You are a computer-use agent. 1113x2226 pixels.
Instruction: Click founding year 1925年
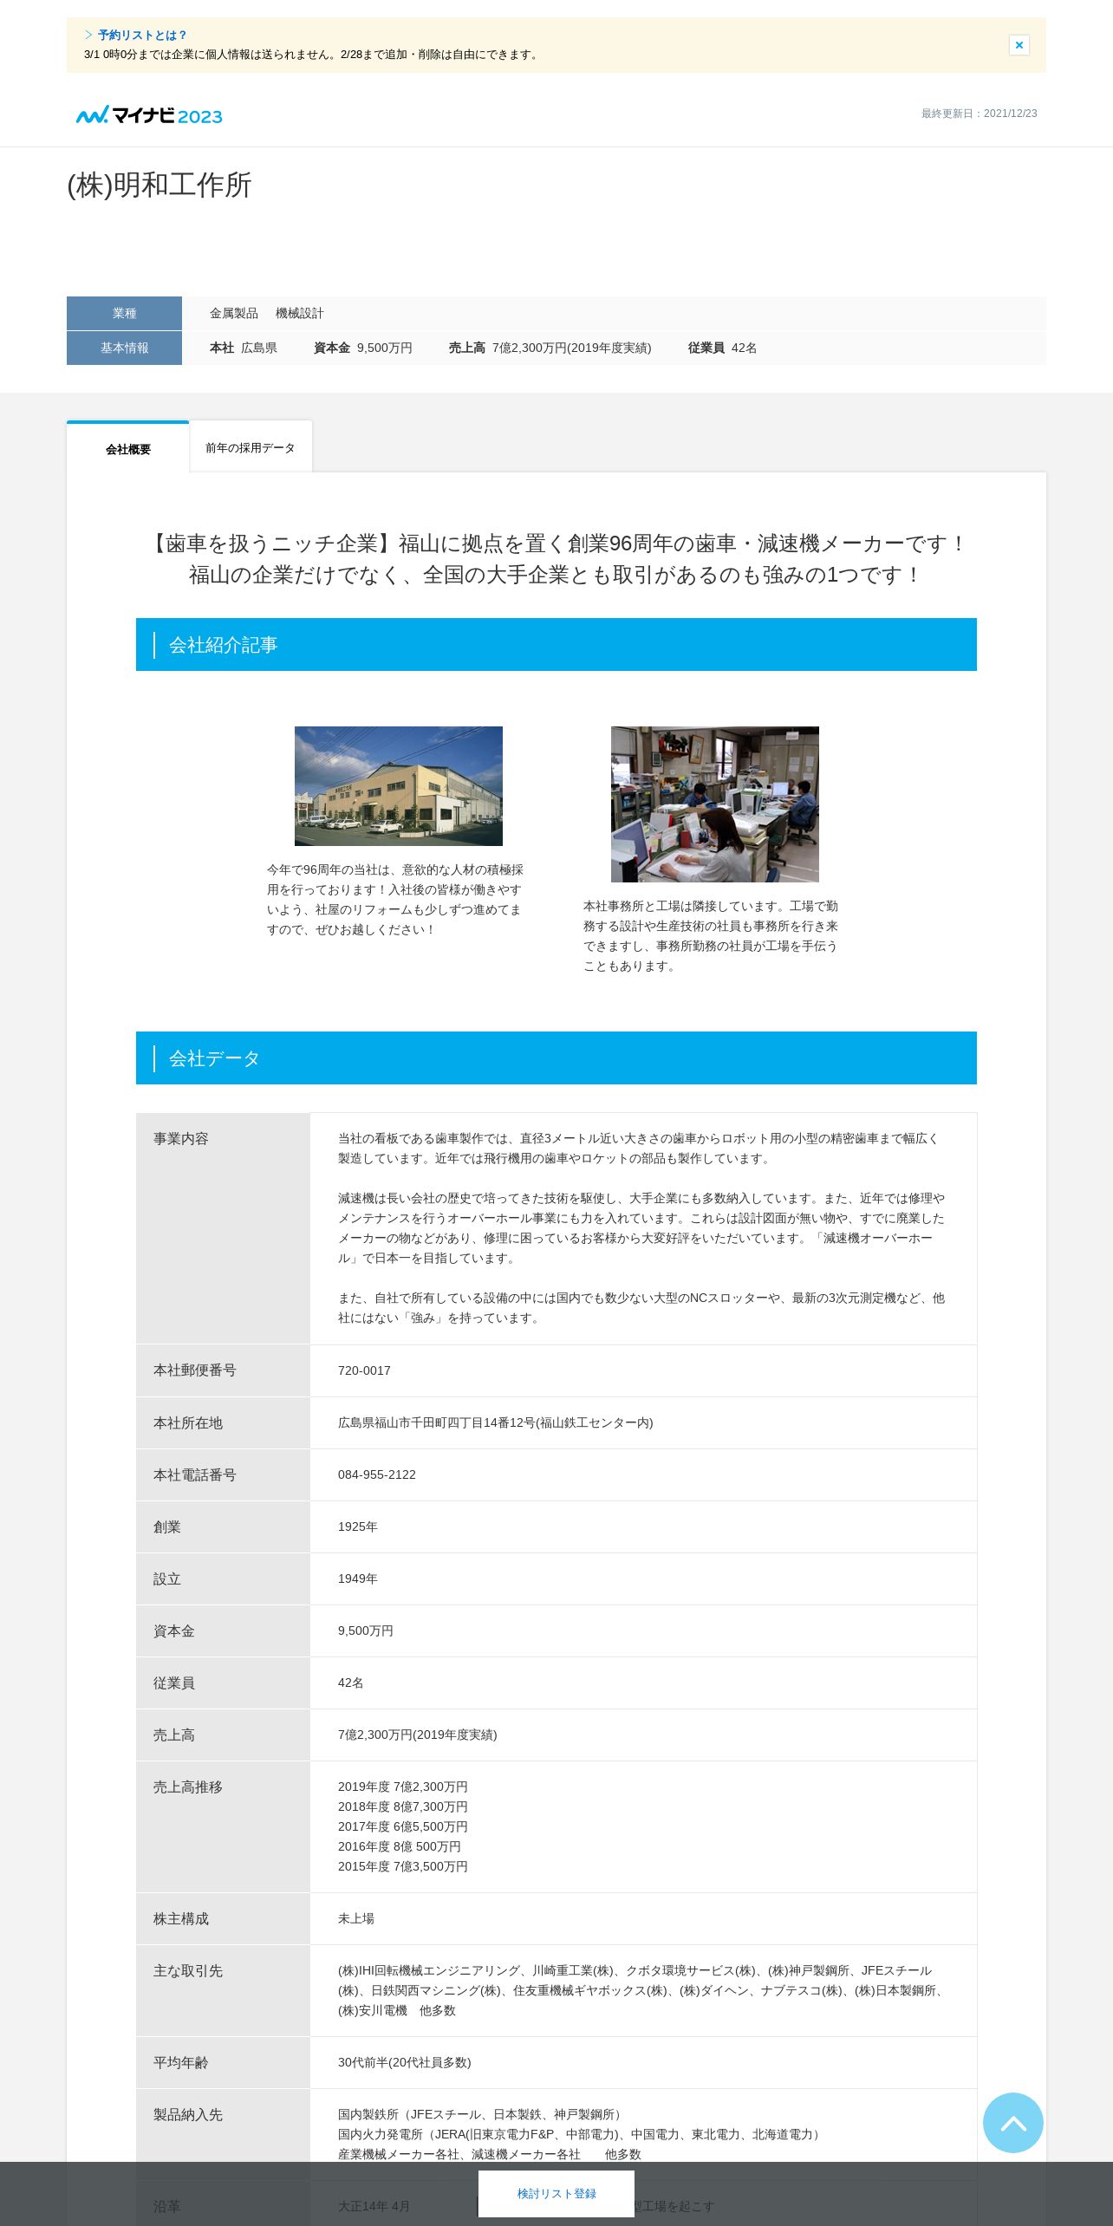pyautogui.click(x=358, y=1526)
